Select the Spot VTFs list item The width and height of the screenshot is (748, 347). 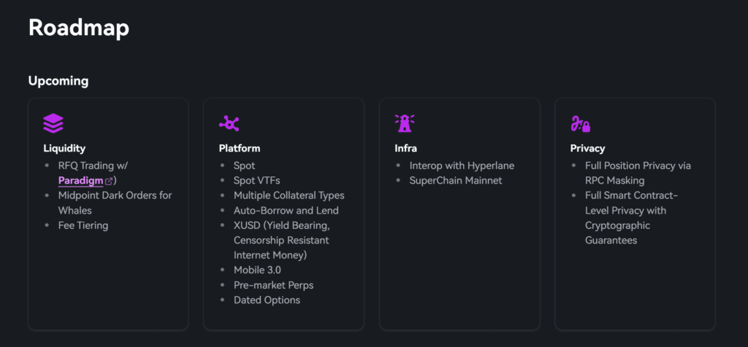pyautogui.click(x=256, y=181)
